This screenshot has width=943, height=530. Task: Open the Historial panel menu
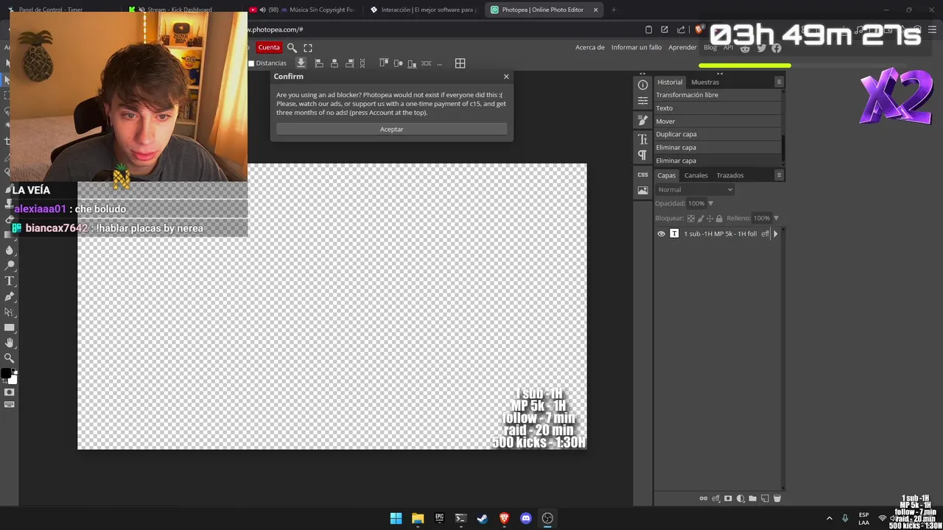(779, 82)
